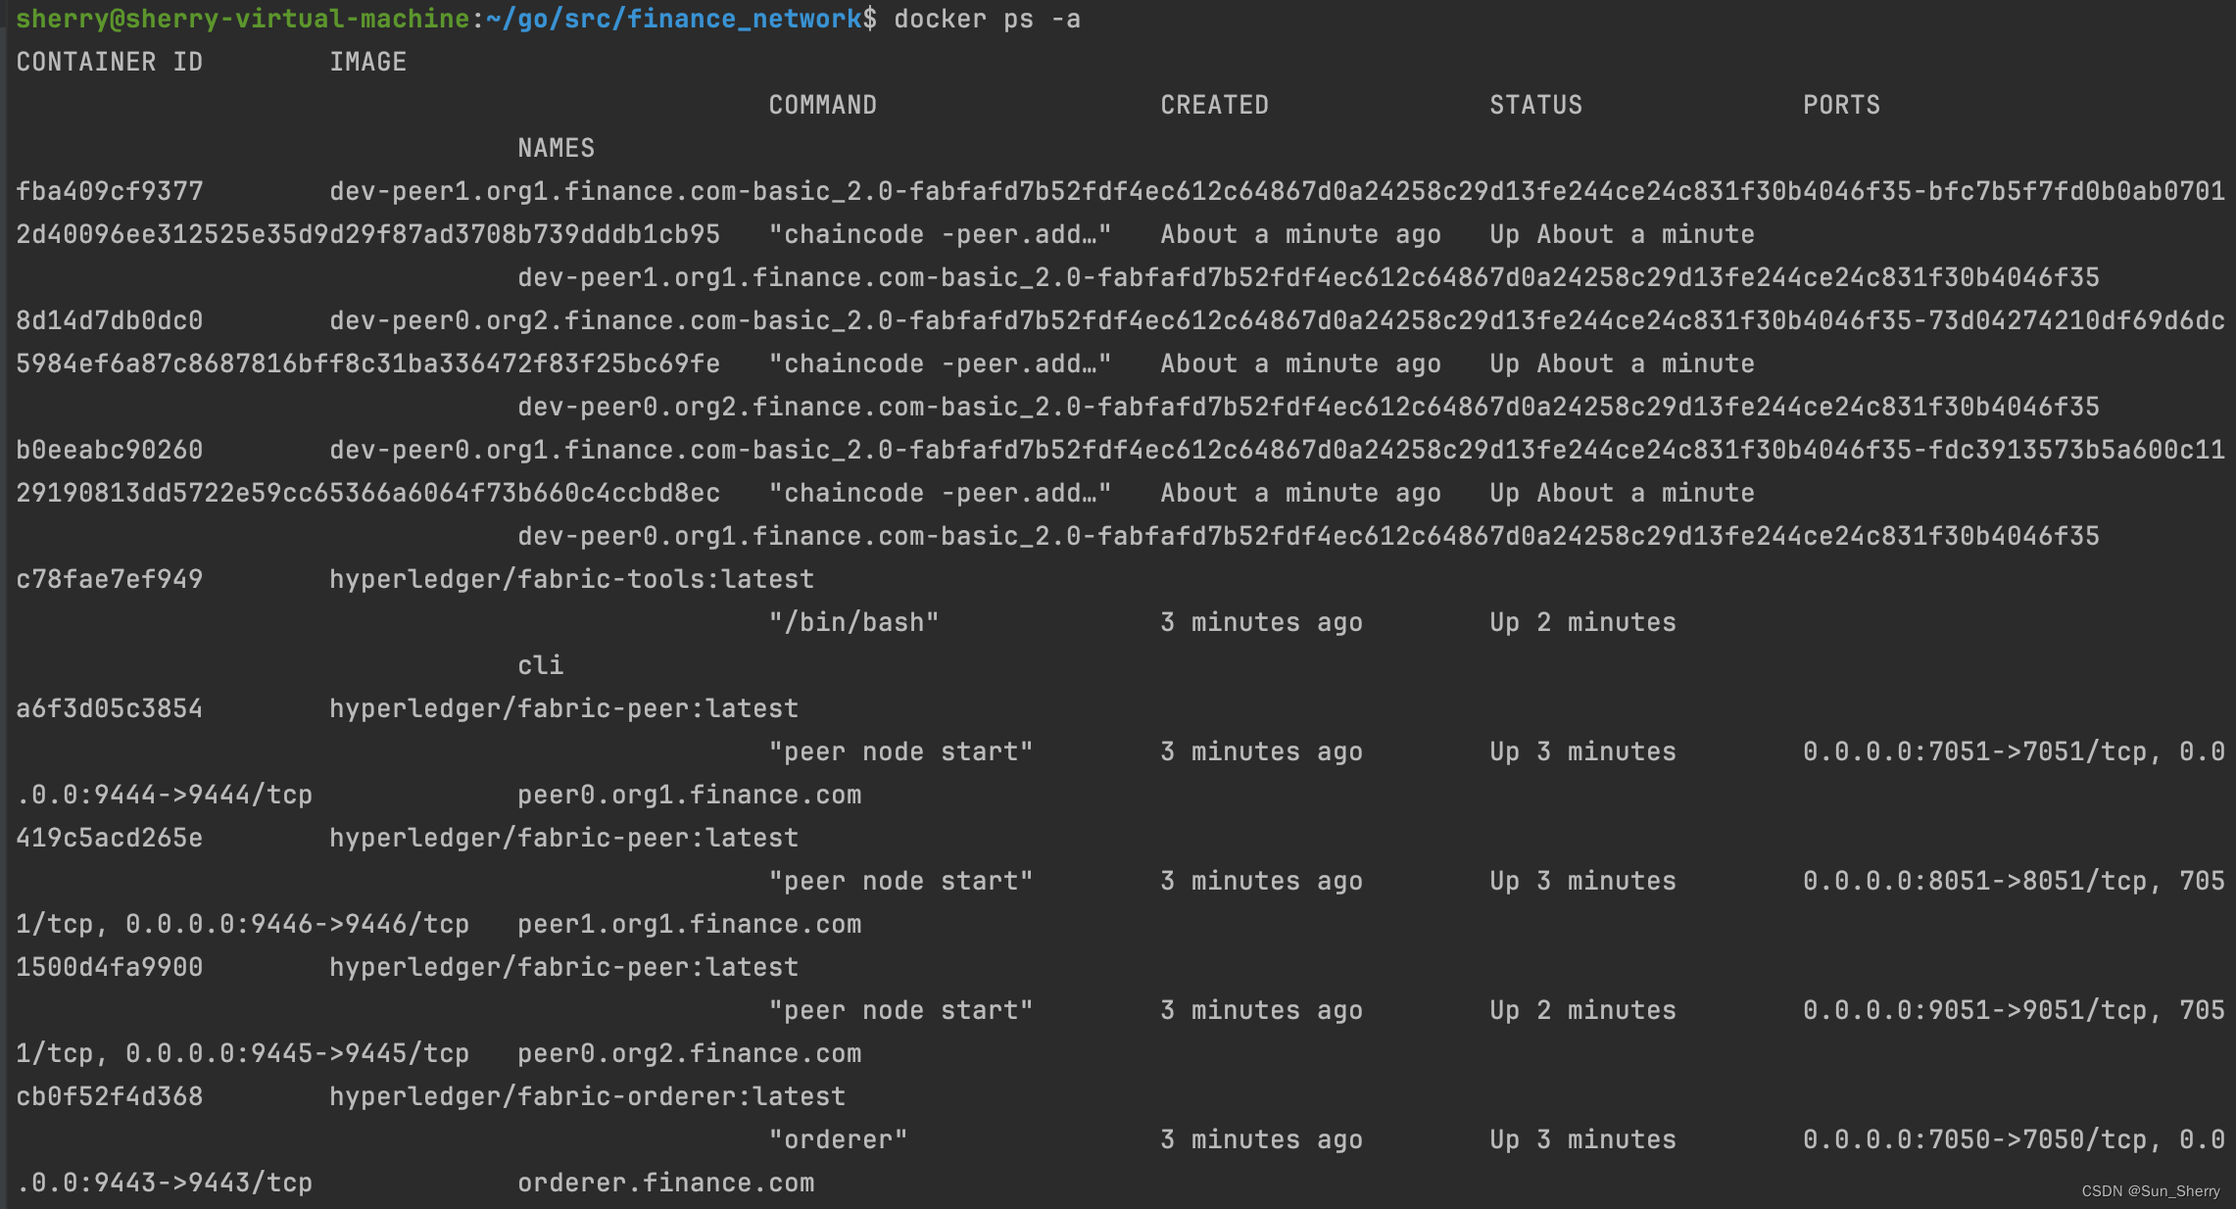This screenshot has width=2236, height=1209.
Task: Click the dev-peer1.org1.finance.com-basic_2.0 container name line
Action: tap(1309, 278)
